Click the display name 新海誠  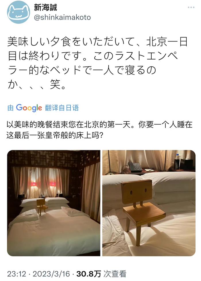[45, 7]
